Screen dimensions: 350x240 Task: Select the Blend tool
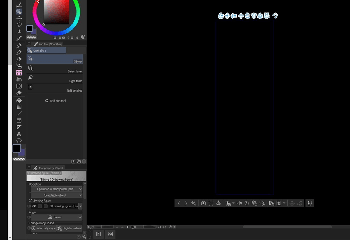19,79
